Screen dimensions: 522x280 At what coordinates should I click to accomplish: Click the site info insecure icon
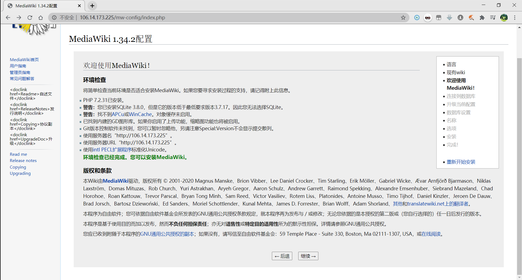(54, 18)
